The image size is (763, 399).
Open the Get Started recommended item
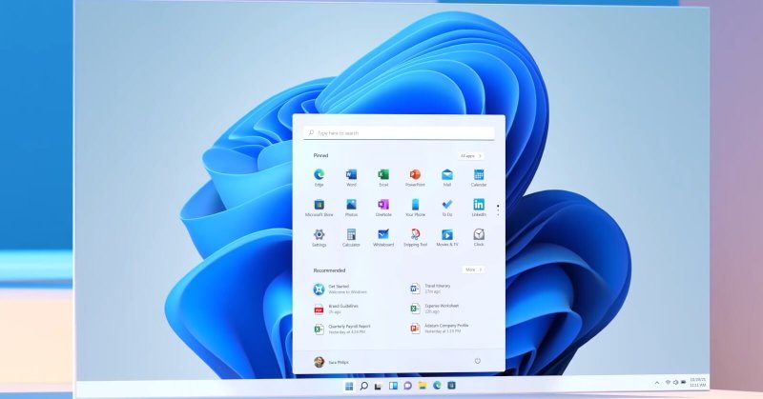pyautogui.click(x=340, y=289)
